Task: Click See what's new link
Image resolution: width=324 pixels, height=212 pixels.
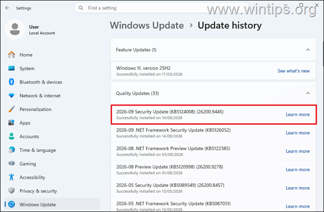Action: coord(294,71)
